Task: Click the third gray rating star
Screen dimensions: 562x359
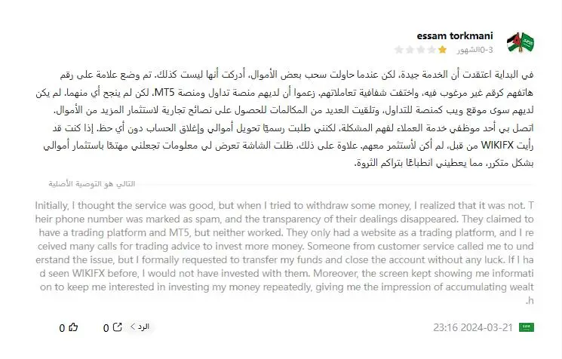Action: coord(421,50)
